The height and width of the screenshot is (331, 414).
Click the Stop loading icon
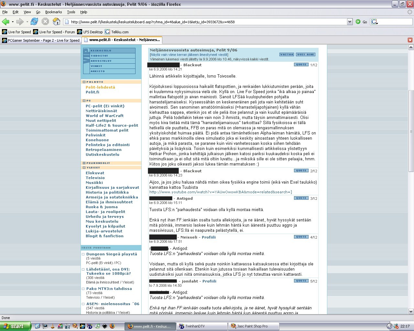click(45, 22)
